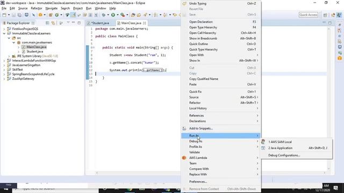Open the Navigate menu
This screenshot has height=193, width=344.
(52, 9)
